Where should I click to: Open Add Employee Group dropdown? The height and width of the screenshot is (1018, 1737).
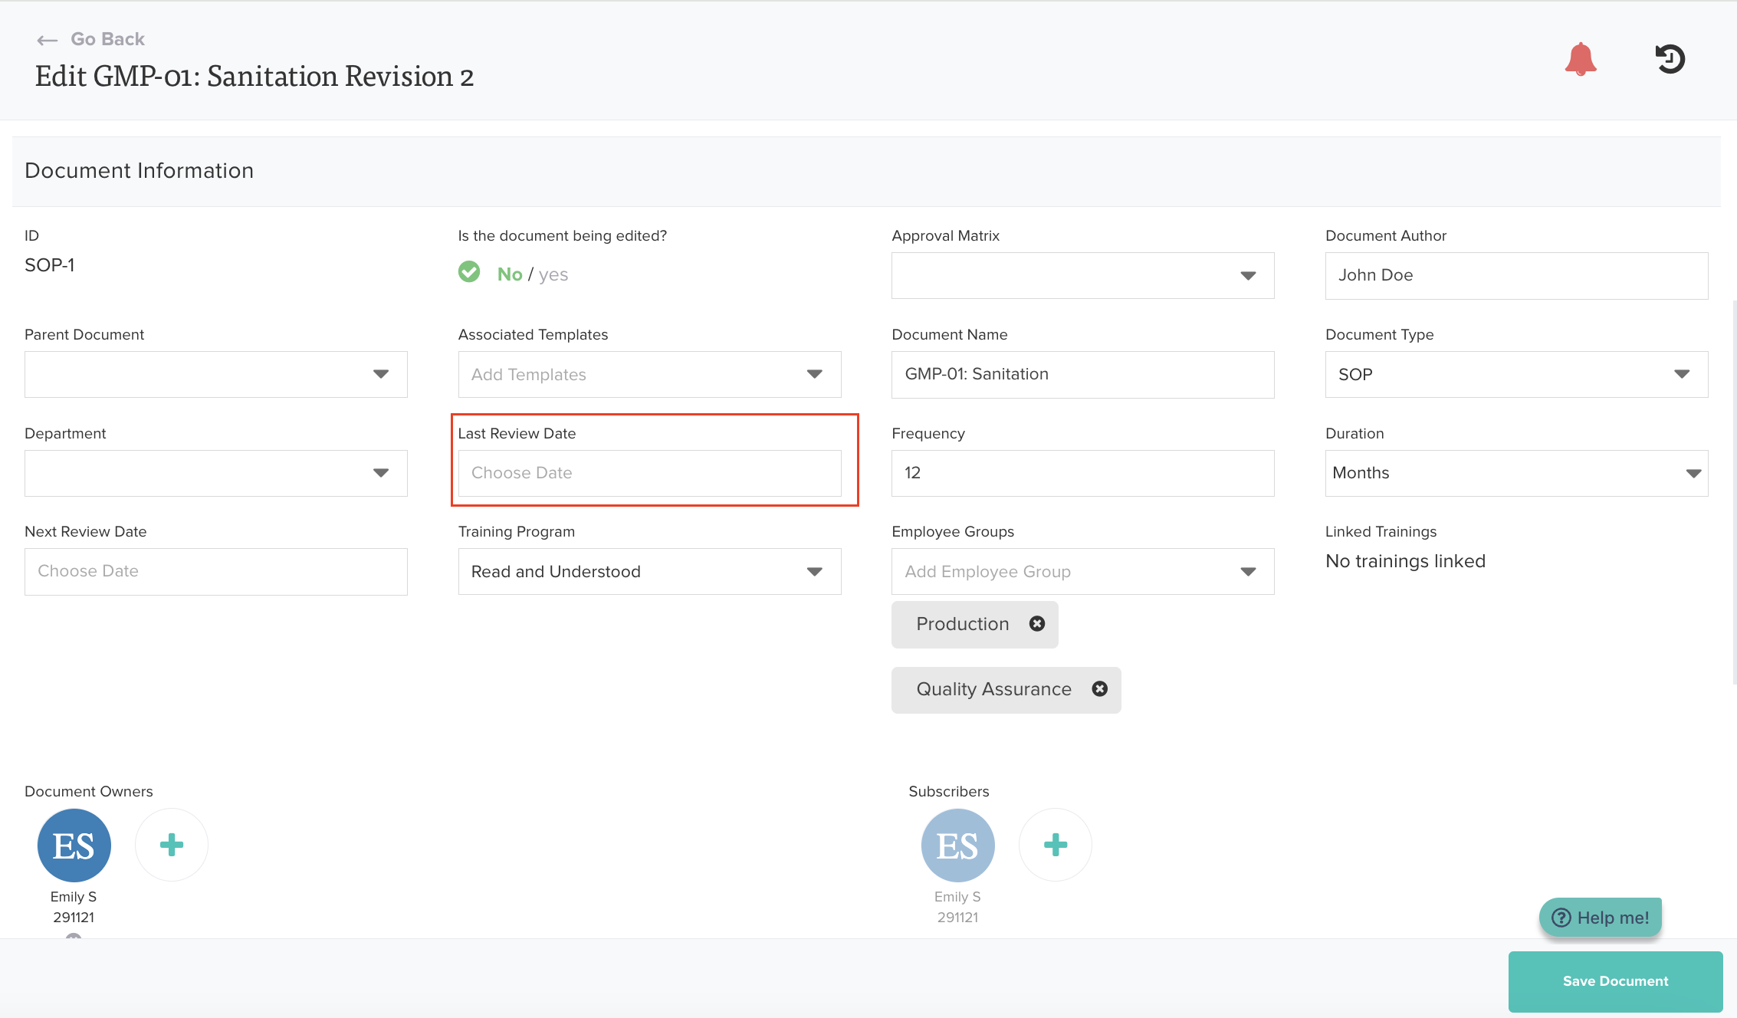coord(1082,571)
